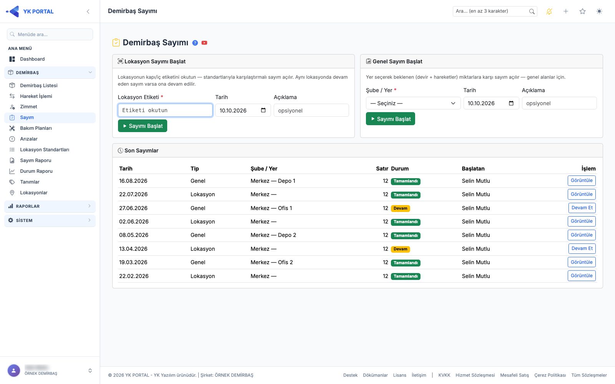
Task: Expand user account switcher arrows
Action: click(90, 371)
